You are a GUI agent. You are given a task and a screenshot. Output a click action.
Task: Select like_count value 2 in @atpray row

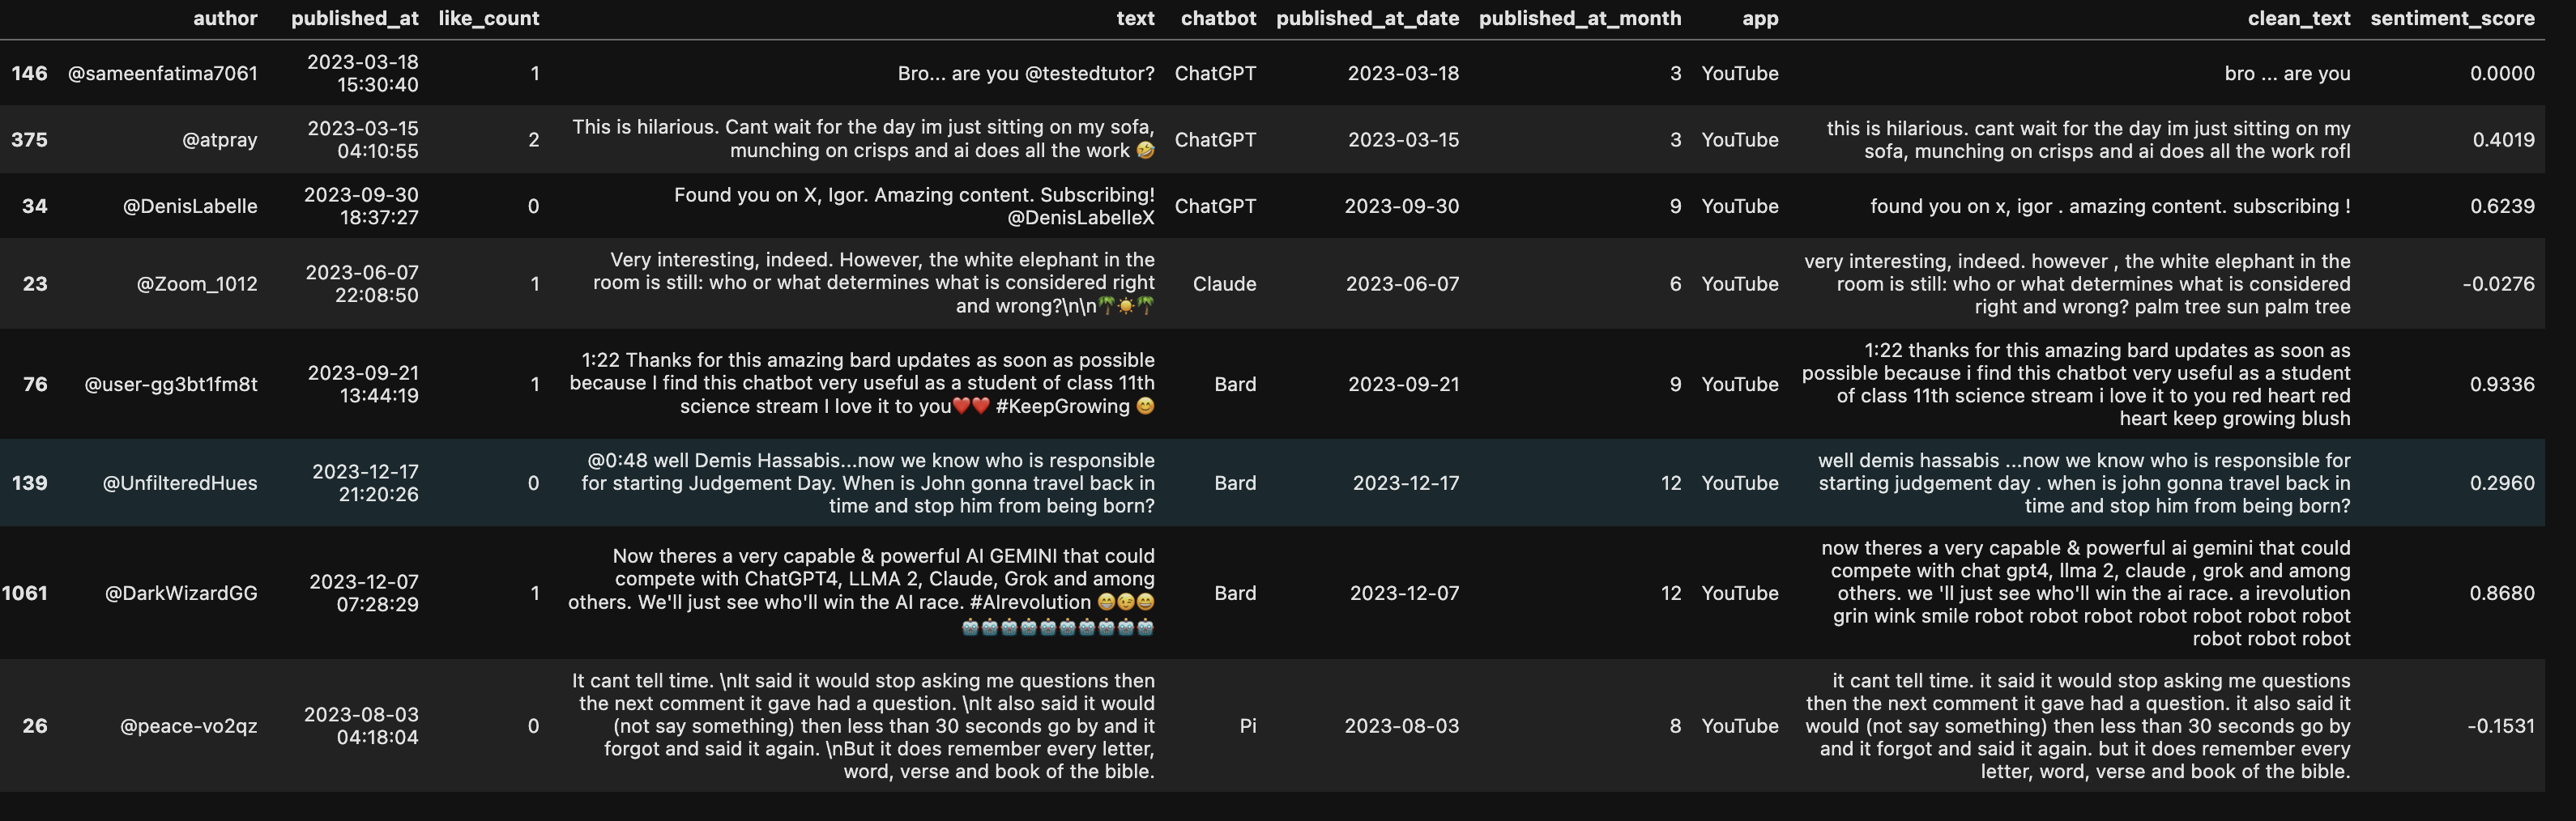534,140
